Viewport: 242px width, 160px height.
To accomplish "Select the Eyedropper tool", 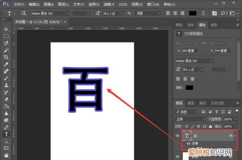I will 6,64.
